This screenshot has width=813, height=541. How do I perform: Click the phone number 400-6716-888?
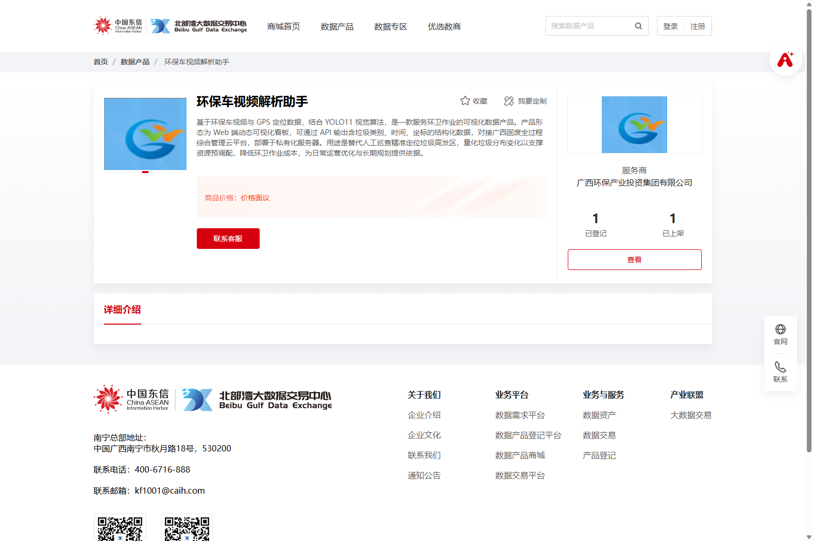tap(163, 470)
